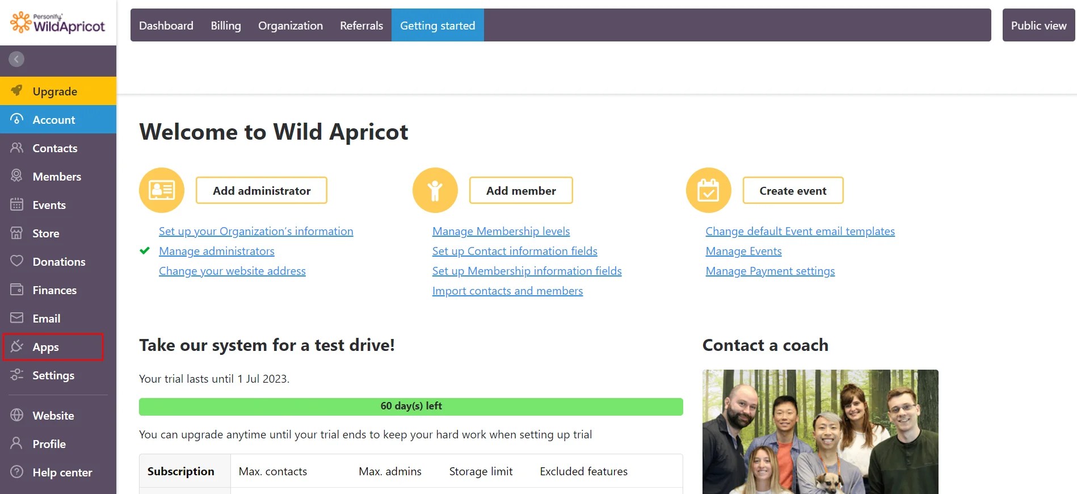Select Donations in the sidebar menu

tap(58, 261)
